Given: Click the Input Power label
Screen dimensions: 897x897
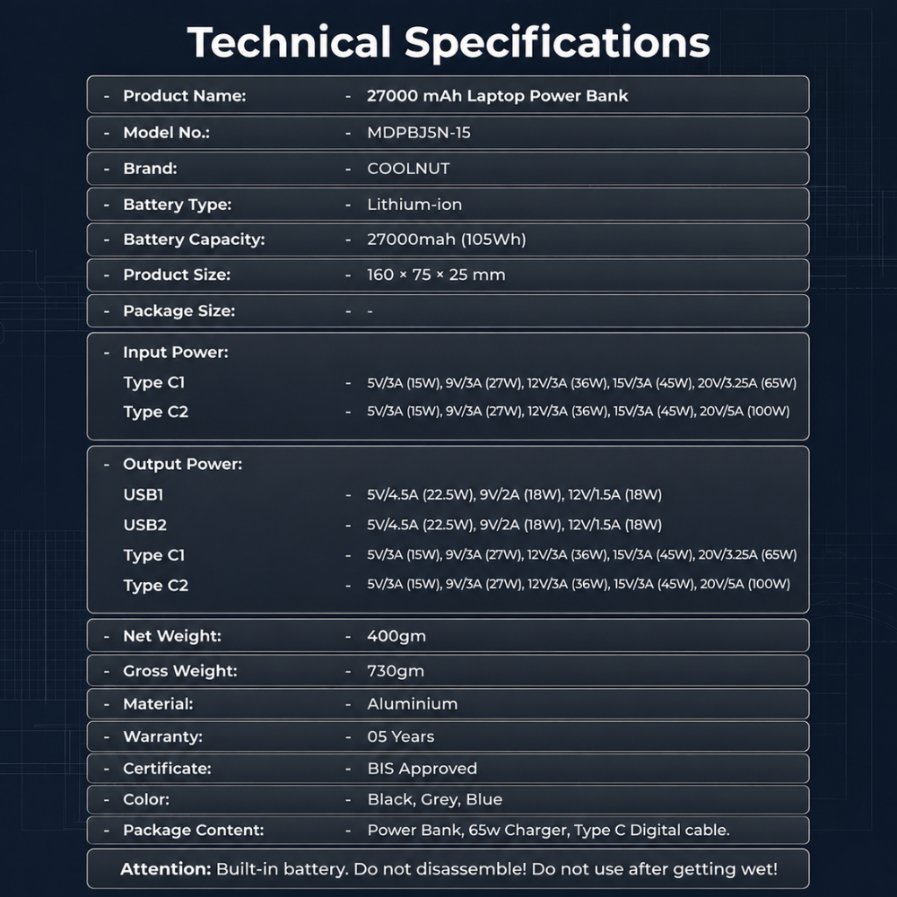Looking at the screenshot, I should (176, 353).
